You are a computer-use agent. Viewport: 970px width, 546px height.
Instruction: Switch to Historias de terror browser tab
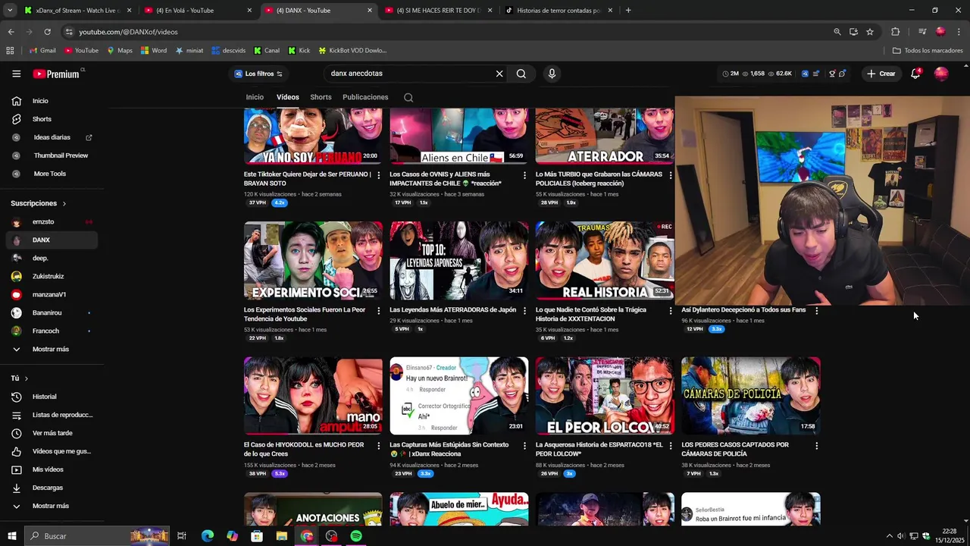[x=559, y=11]
